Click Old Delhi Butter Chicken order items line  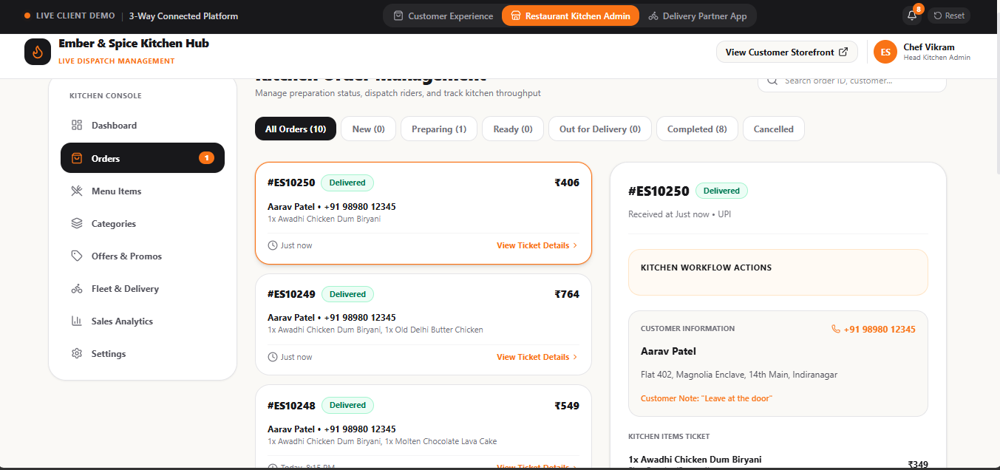[x=375, y=330]
